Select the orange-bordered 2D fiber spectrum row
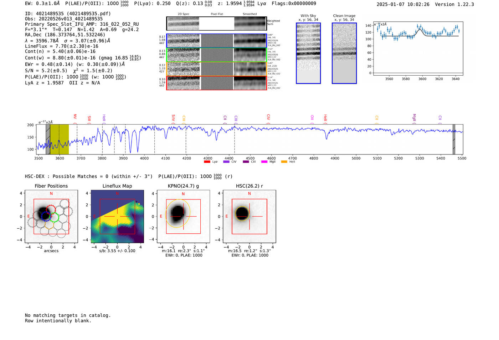Viewport: 499px width, 340px height. [x=217, y=69]
